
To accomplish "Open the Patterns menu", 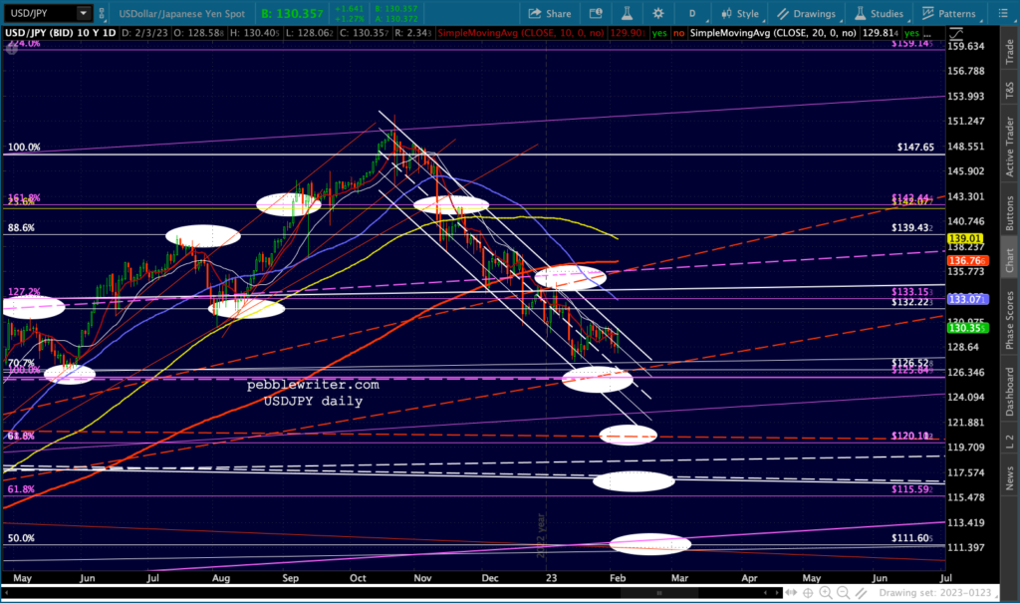I will tap(949, 14).
